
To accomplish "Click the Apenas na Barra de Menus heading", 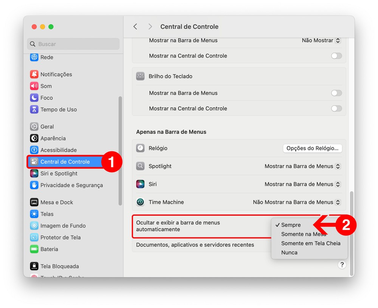I will coord(171,132).
